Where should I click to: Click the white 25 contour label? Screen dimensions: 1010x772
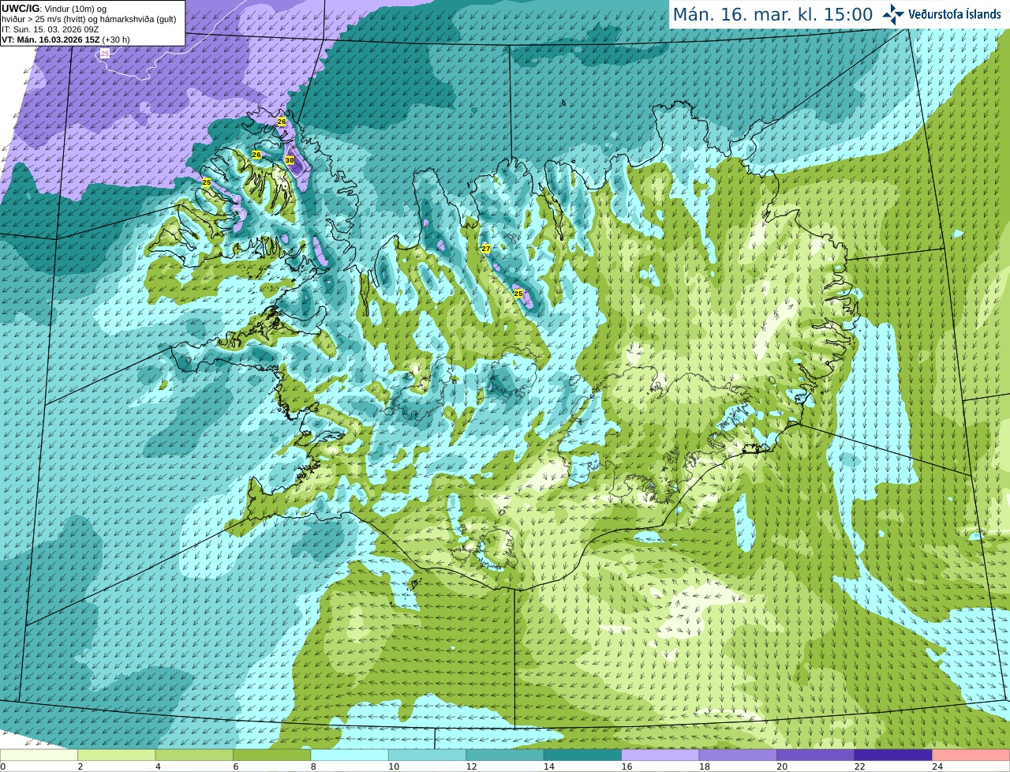coord(105,54)
